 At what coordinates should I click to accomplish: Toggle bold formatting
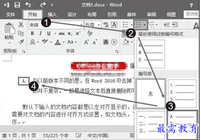pyautogui.click(x=32, y=34)
